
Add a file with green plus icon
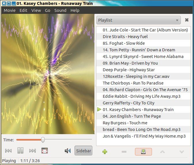105,152
